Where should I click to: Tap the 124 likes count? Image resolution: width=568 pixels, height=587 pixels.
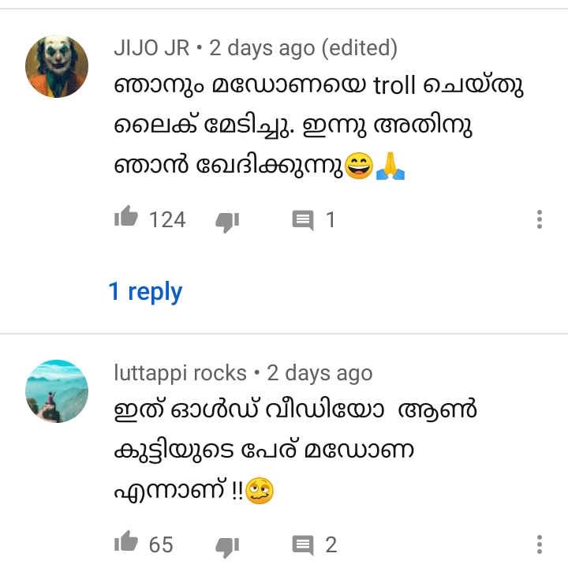[167, 220]
